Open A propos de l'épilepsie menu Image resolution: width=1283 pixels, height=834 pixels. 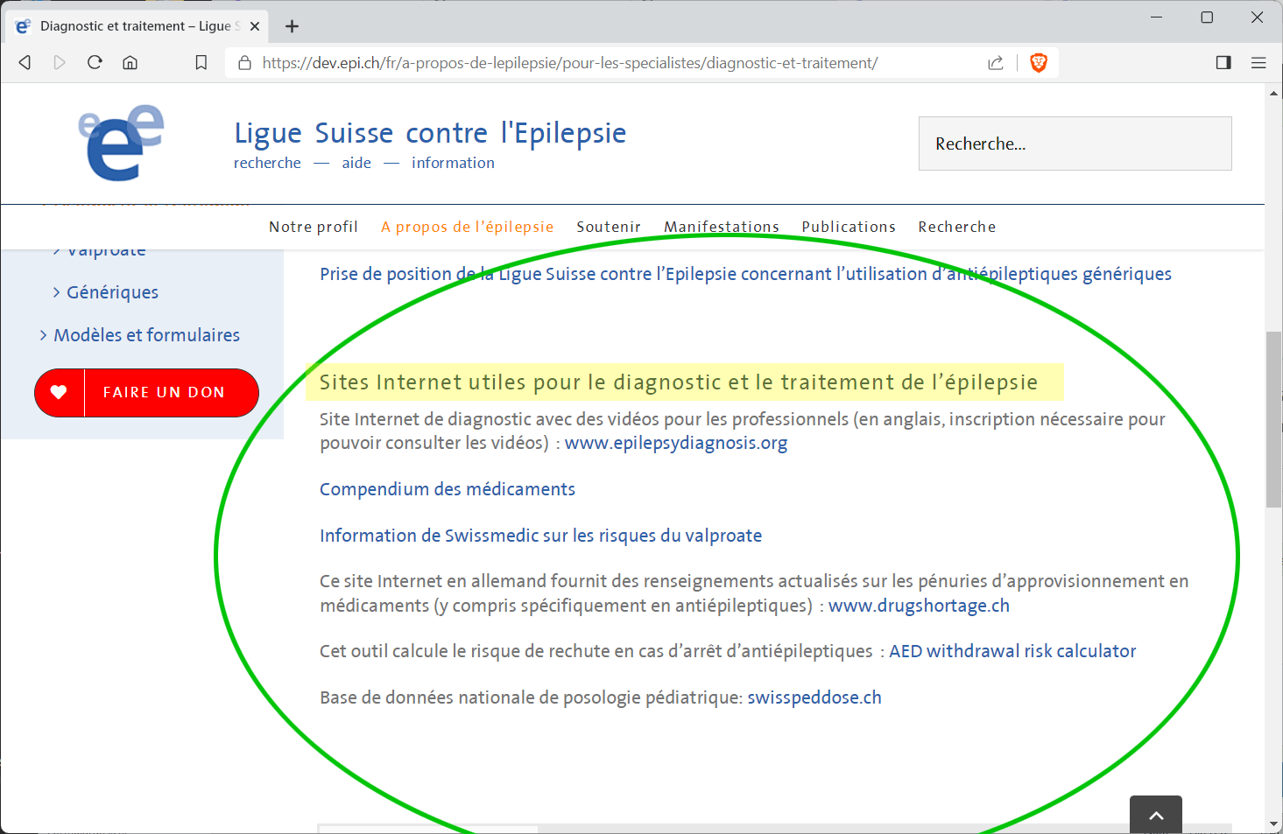pyautogui.click(x=467, y=227)
